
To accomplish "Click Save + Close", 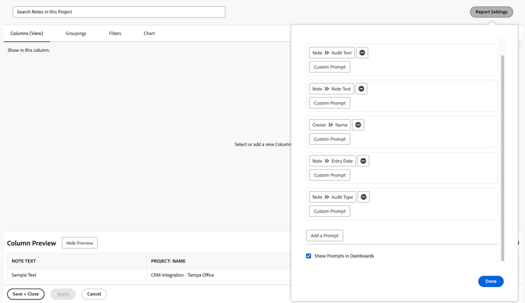I will click(26, 294).
